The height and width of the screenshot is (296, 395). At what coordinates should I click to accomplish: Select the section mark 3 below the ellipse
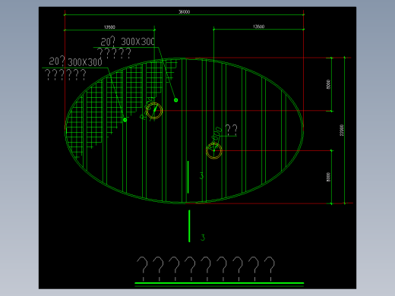pos(203,238)
